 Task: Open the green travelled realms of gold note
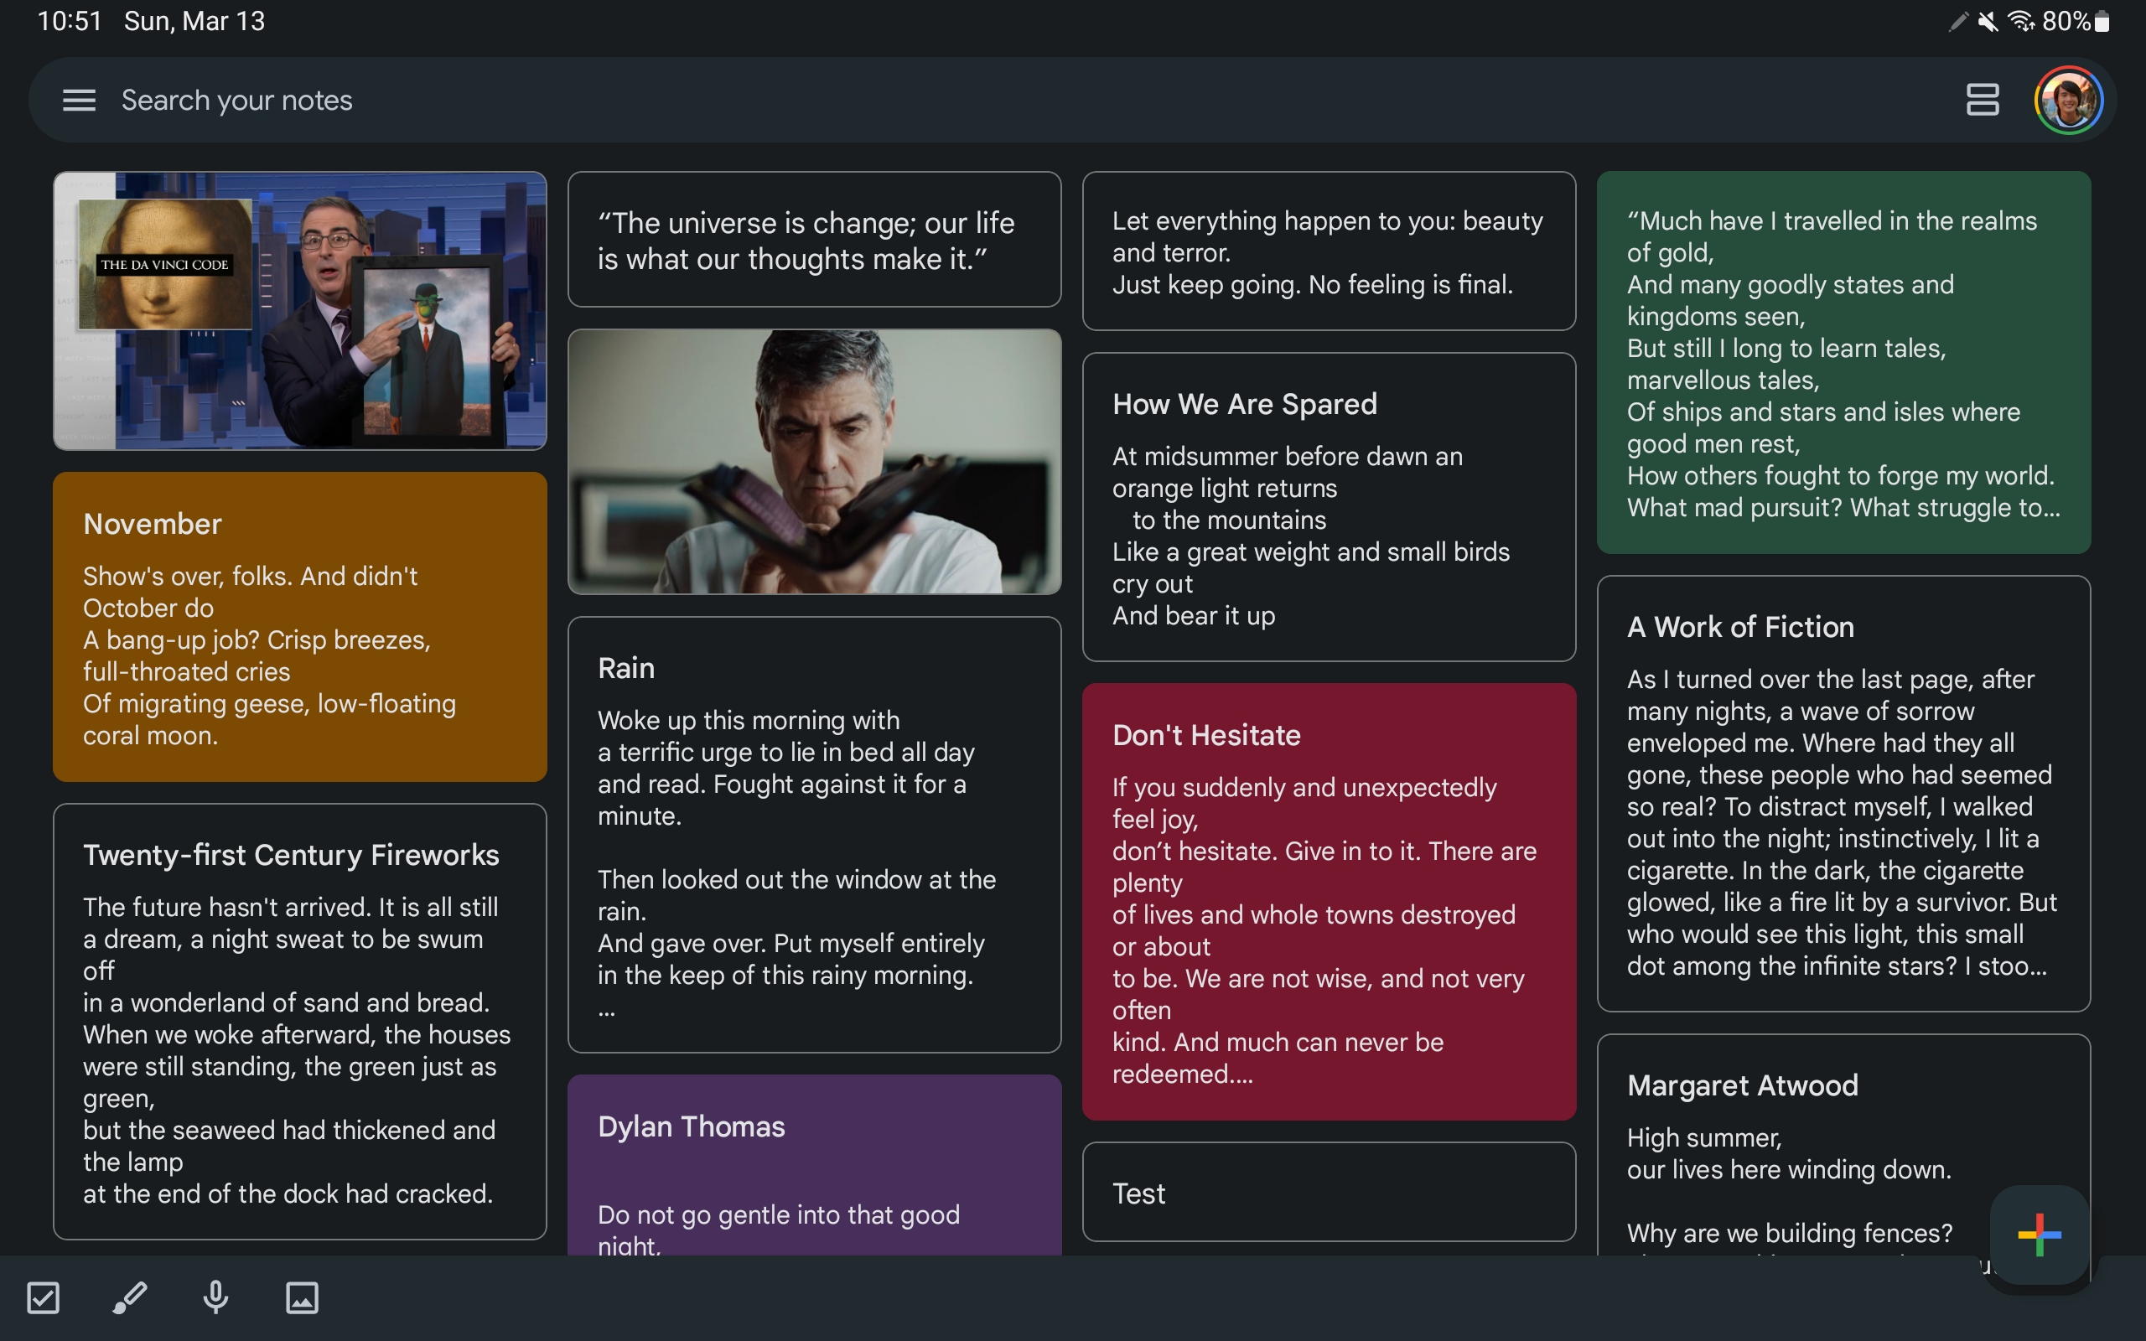[x=1843, y=362]
